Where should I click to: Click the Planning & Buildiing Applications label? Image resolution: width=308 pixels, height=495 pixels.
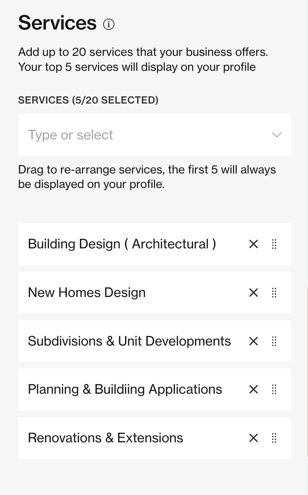tap(125, 390)
